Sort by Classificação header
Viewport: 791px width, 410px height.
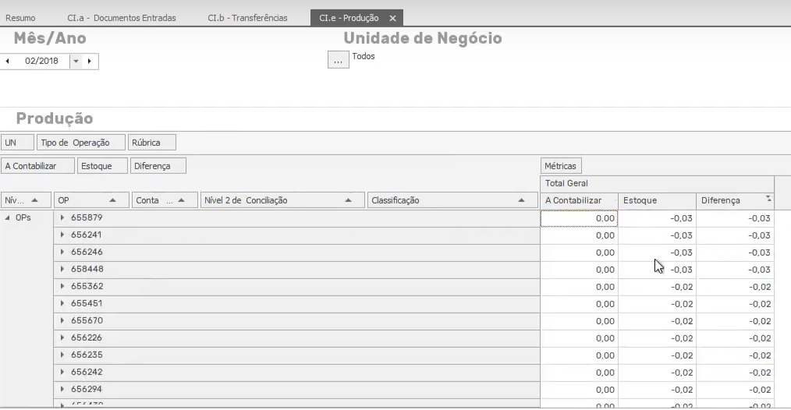pos(452,200)
